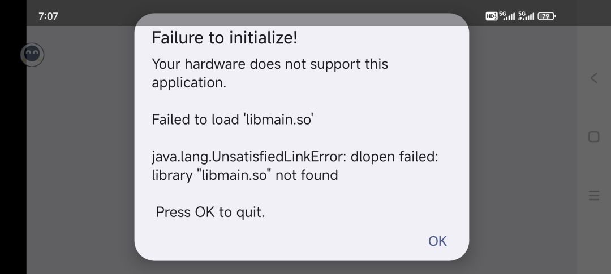Tap the black bar at screen's left edge
The height and width of the screenshot is (274, 611).
[13, 137]
